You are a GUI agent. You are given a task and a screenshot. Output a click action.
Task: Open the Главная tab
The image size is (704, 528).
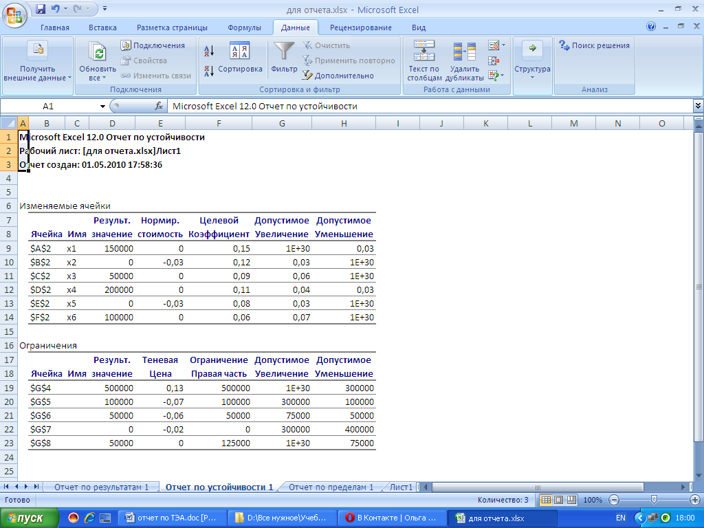pos(55,27)
